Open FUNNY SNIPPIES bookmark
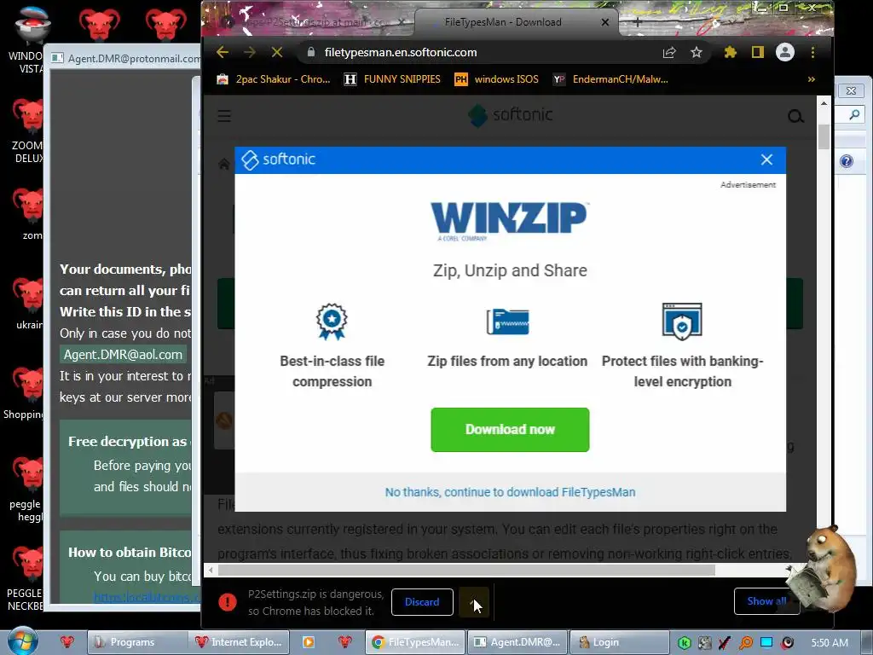 tap(392, 79)
